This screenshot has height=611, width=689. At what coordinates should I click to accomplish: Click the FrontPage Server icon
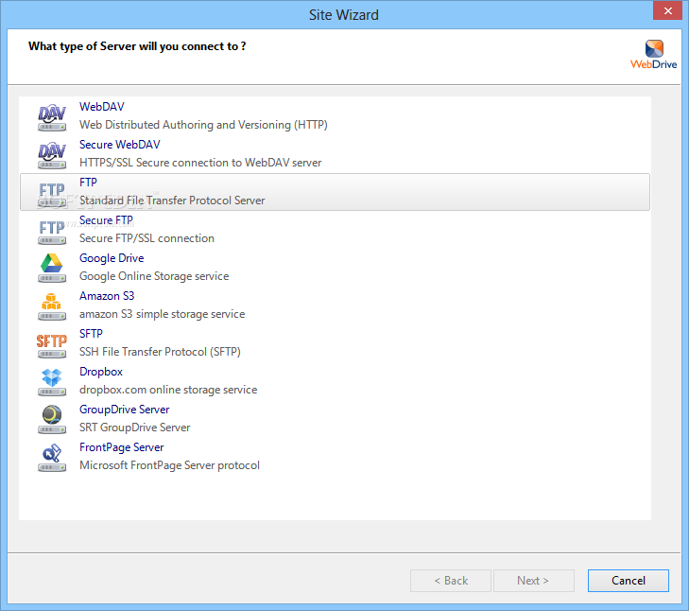[x=52, y=459]
